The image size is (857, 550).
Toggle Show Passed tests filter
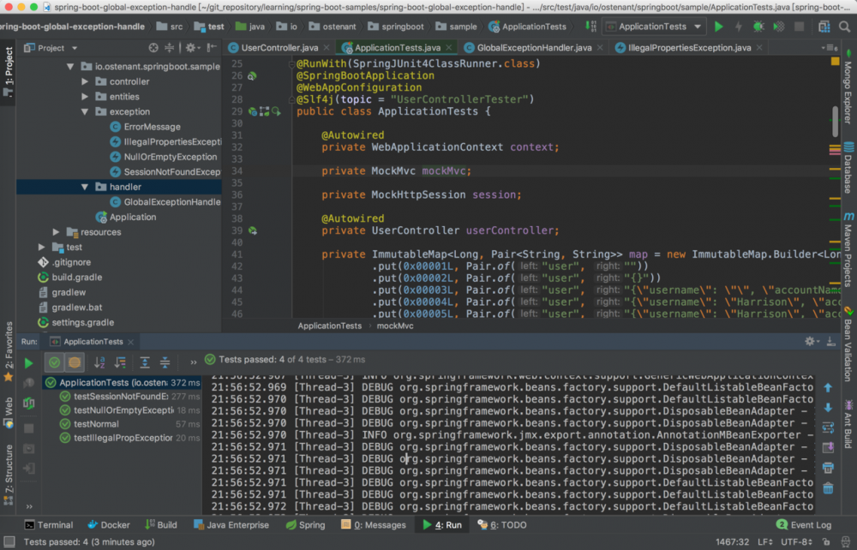click(x=55, y=363)
